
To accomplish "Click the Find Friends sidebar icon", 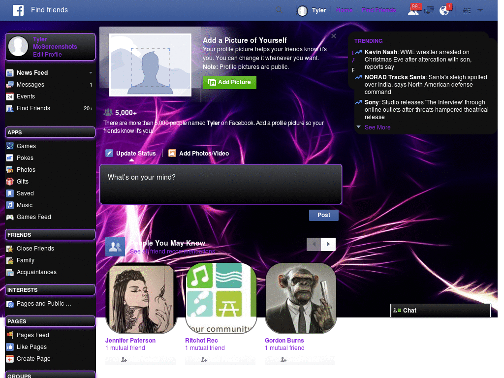I will point(10,108).
